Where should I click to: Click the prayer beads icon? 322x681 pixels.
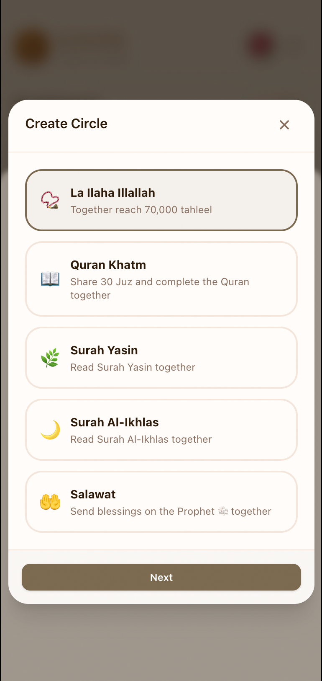(x=50, y=200)
